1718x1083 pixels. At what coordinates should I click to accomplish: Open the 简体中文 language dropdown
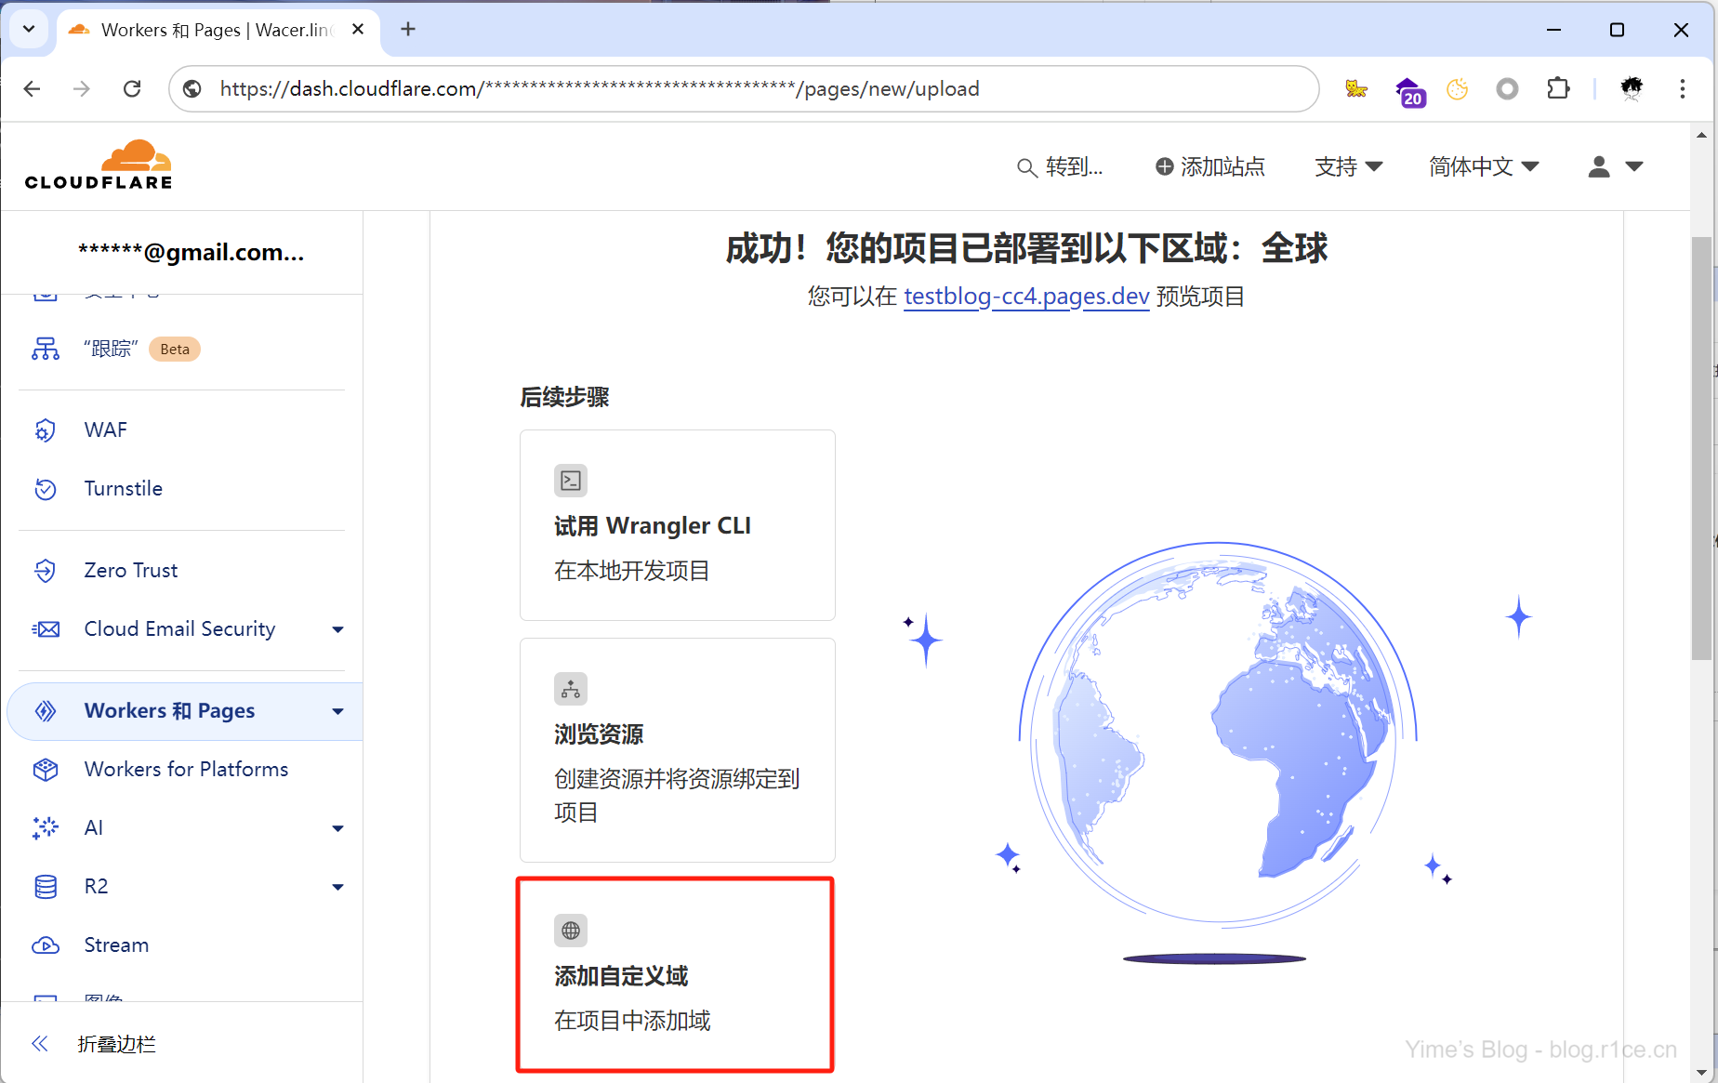(1483, 166)
